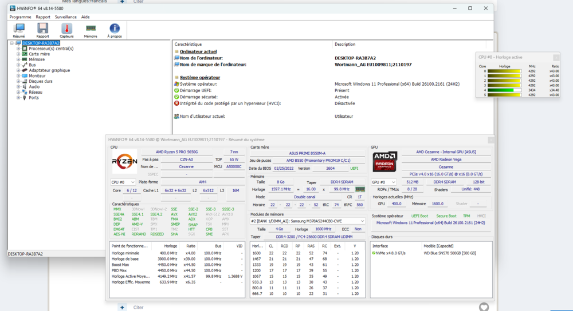Select DESKTOP-RA3B7A2 root tree item
Viewport: 573px width, 311px height.
coord(41,43)
